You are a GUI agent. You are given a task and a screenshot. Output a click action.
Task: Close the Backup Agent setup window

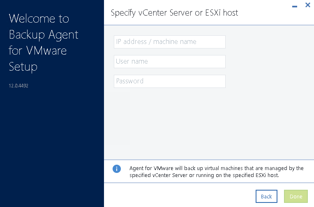click(x=308, y=5)
